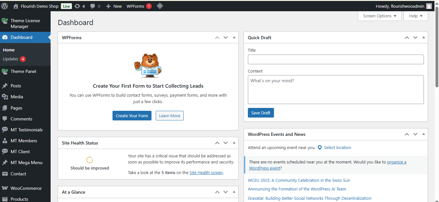Click the WPForms bear mascot image
Viewport: 439px width, 202px height.
pyautogui.click(x=148, y=66)
